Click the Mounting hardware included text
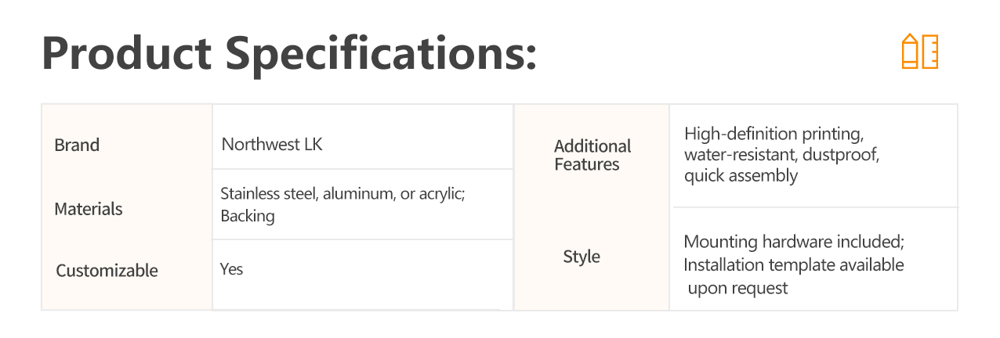This screenshot has width=1000, height=338. click(x=795, y=242)
